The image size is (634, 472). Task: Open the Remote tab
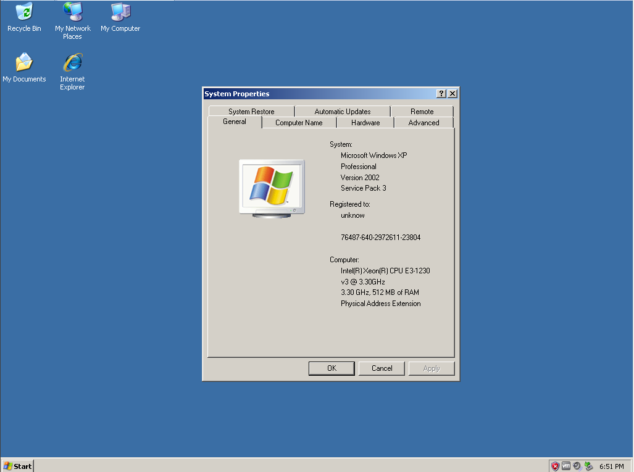[x=422, y=112]
